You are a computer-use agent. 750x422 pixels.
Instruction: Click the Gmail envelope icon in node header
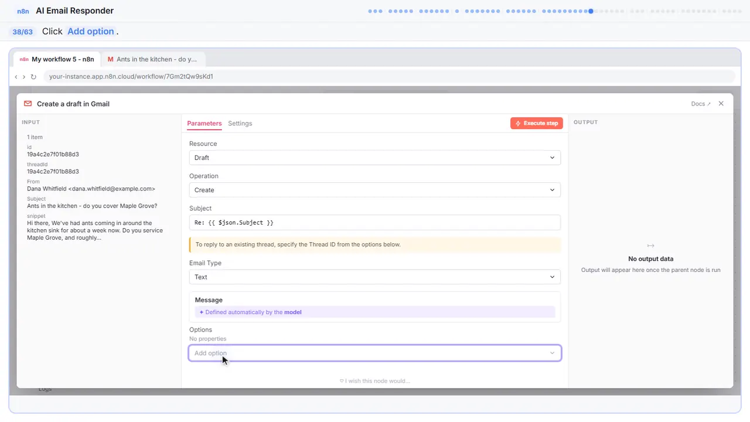[x=28, y=104]
